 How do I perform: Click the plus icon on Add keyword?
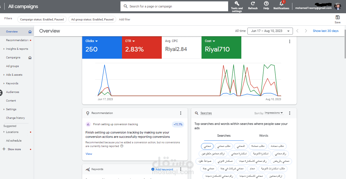(x=153, y=169)
